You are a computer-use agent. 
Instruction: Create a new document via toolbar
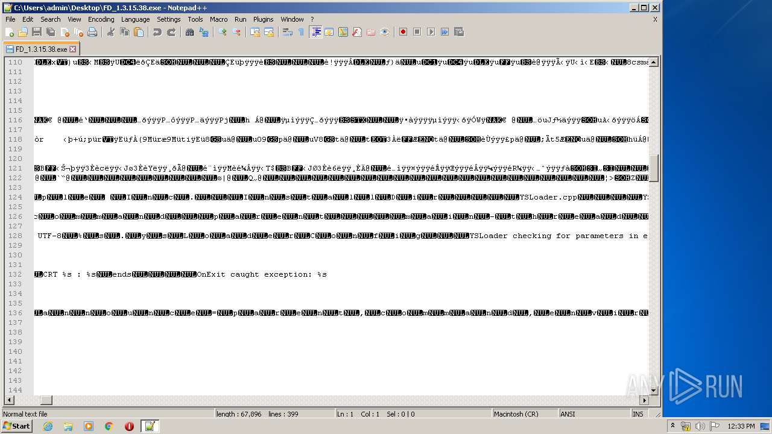(10, 32)
